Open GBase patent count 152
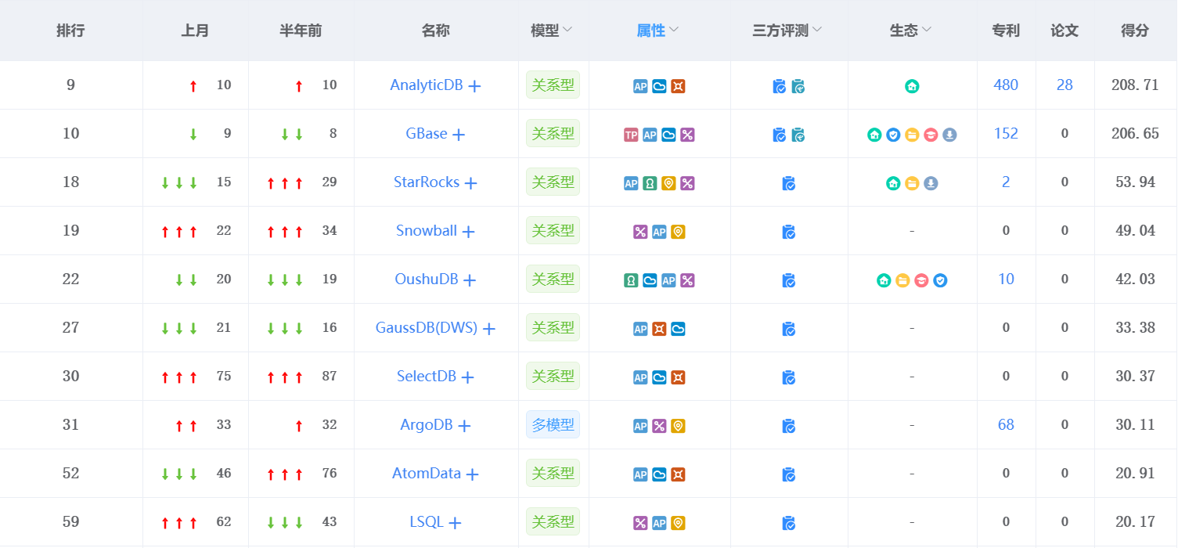Image resolution: width=1178 pixels, height=548 pixels. pyautogui.click(x=1006, y=134)
